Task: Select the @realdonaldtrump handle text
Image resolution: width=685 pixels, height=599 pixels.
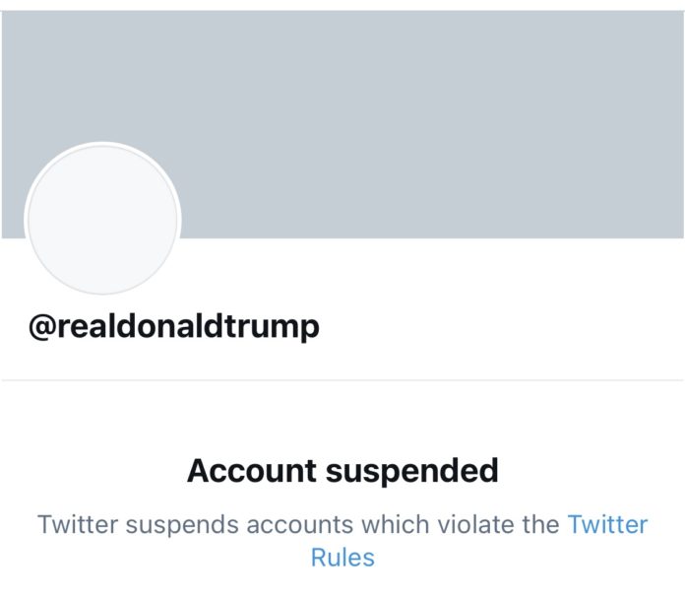Action: point(174,327)
